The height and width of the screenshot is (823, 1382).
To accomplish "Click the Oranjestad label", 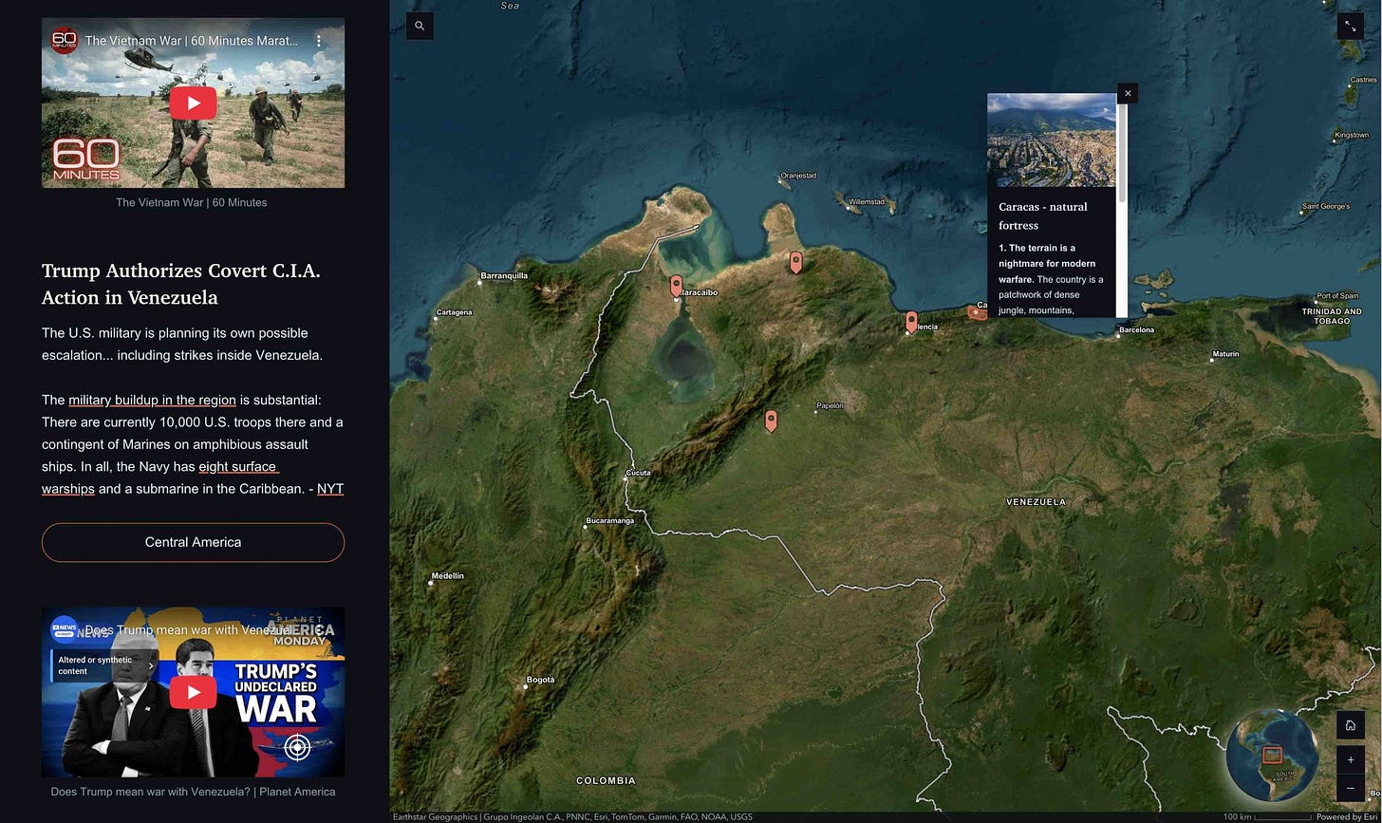I will coord(797,176).
